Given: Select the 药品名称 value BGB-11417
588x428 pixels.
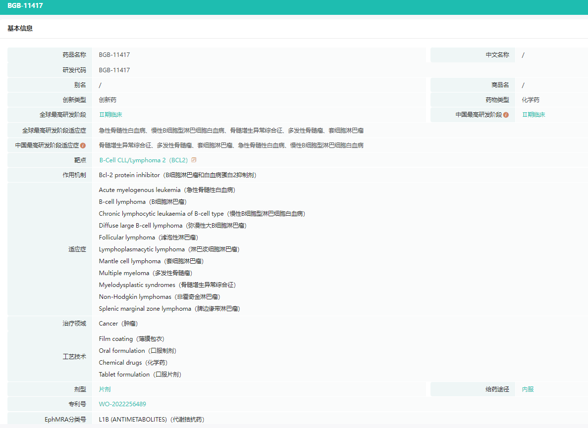Looking at the screenshot, I should (x=114, y=54).
